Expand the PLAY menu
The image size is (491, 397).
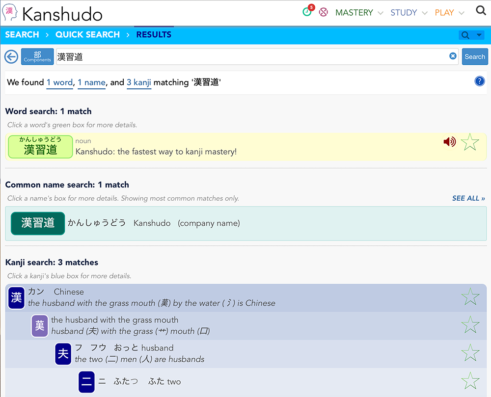coord(449,13)
